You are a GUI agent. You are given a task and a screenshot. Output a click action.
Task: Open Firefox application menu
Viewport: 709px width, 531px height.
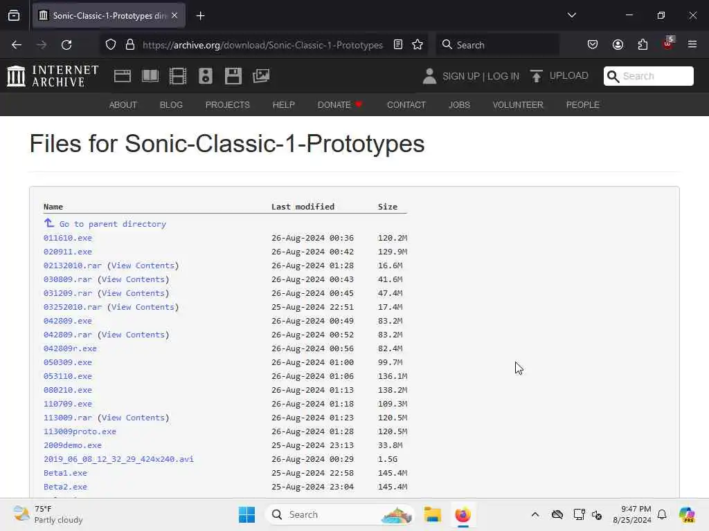692,44
